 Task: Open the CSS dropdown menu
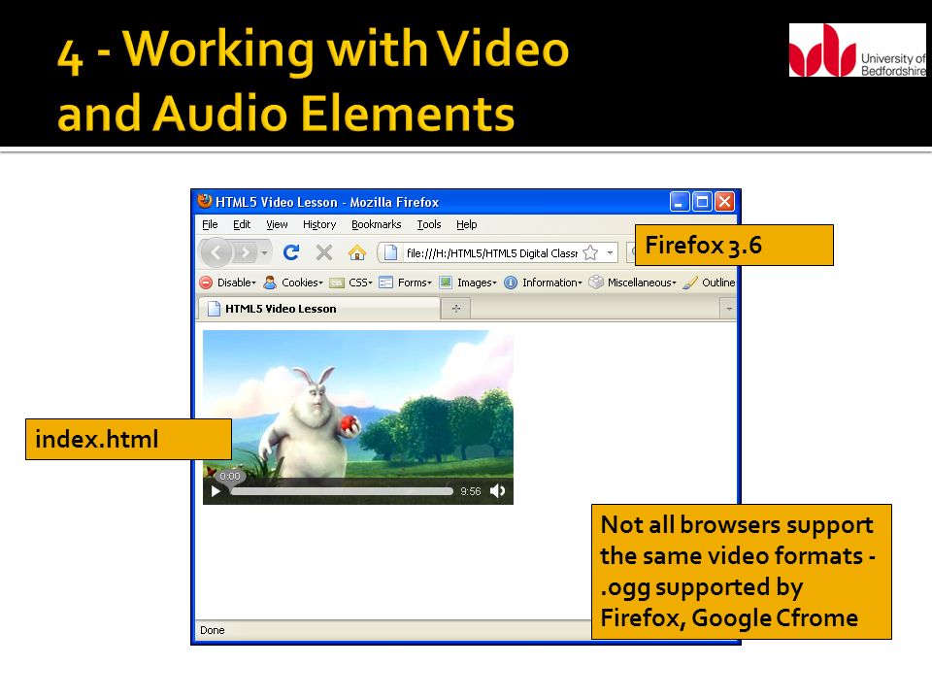click(351, 283)
